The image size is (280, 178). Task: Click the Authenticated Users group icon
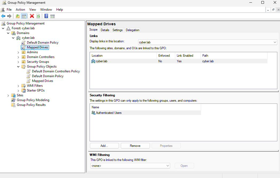pos(93,113)
